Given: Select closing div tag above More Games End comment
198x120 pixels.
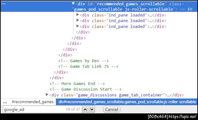Looking at the screenshot, I should click(x=56, y=78).
